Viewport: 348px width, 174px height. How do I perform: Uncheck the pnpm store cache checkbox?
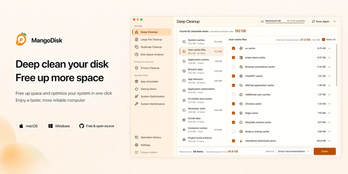tap(234, 57)
